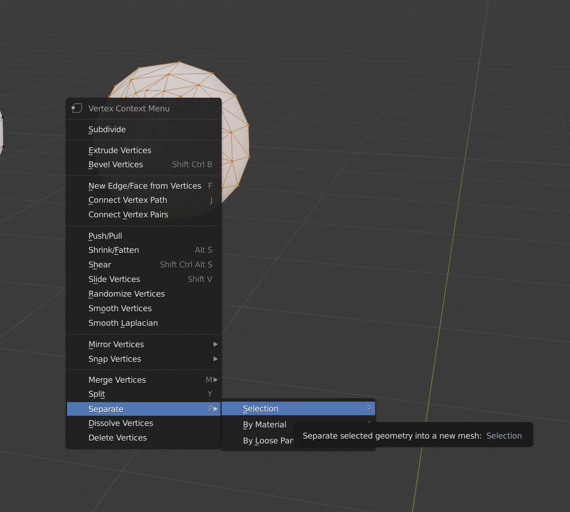Click Delete Vertices
The width and height of the screenshot is (570, 512).
coord(144,438)
